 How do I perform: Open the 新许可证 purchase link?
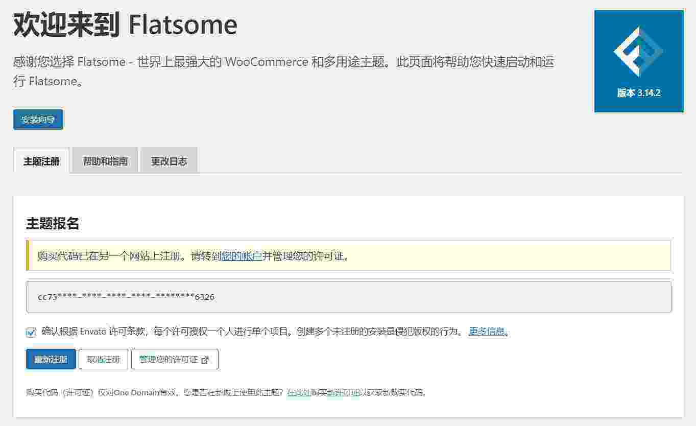point(343,393)
